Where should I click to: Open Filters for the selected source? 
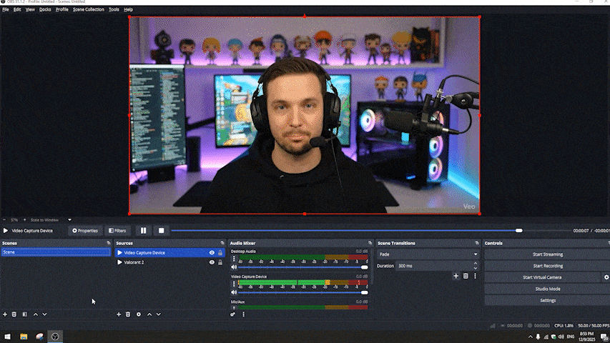coord(117,231)
